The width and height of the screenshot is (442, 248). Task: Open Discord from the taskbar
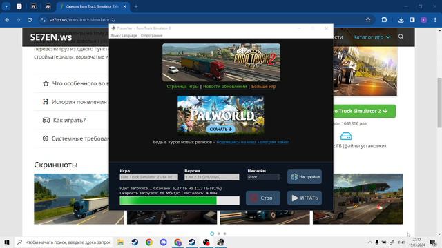[x=163, y=242]
